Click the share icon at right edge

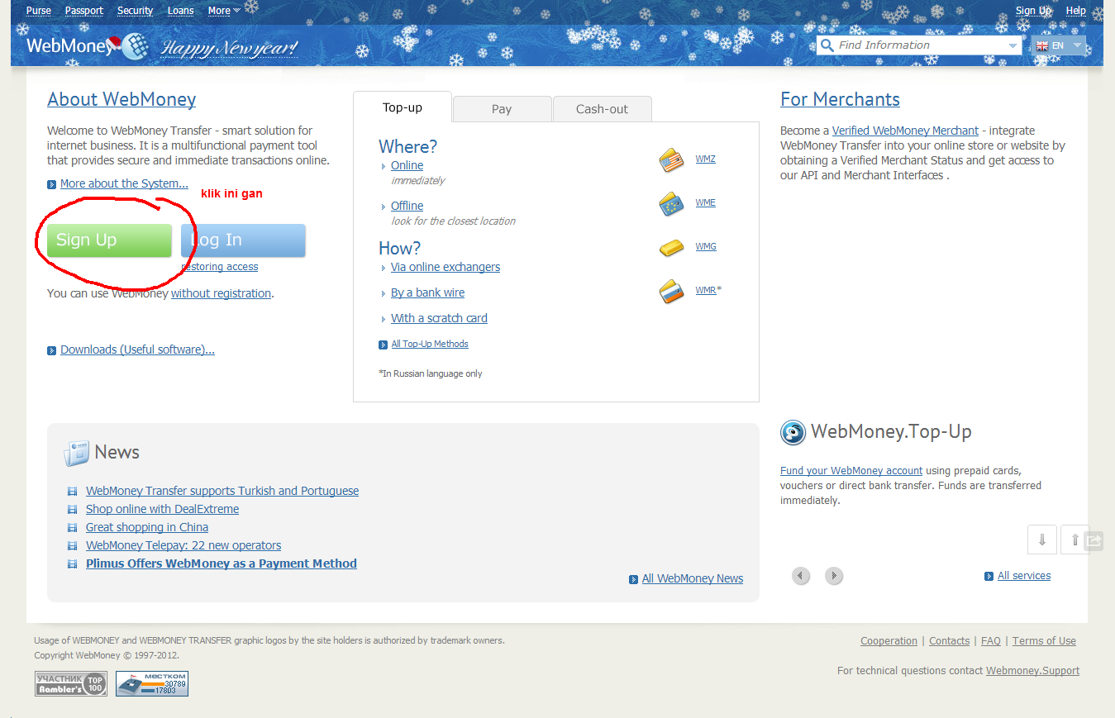pyautogui.click(x=1094, y=540)
